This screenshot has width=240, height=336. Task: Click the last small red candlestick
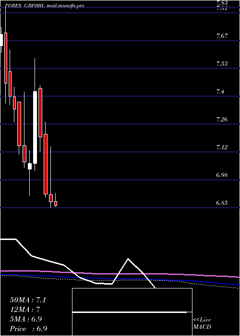pyautogui.click(x=56, y=204)
